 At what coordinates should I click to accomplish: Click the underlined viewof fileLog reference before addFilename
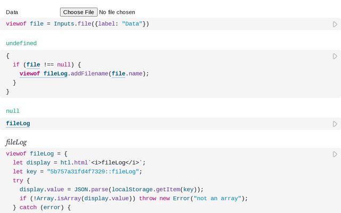click(x=44, y=73)
